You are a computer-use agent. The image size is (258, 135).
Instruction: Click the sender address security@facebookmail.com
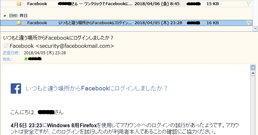75,46
